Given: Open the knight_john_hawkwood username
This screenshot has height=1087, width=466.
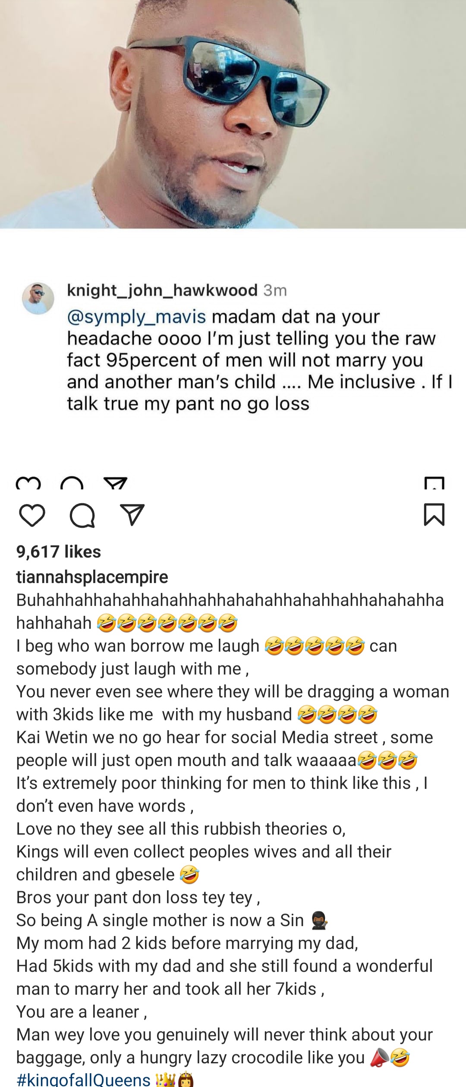Looking at the screenshot, I should pos(162,290).
